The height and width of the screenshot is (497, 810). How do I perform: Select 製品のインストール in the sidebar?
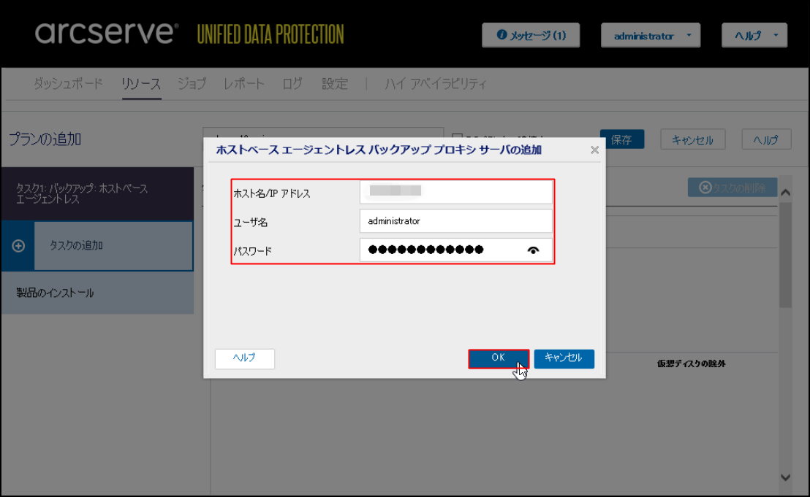(x=98, y=293)
